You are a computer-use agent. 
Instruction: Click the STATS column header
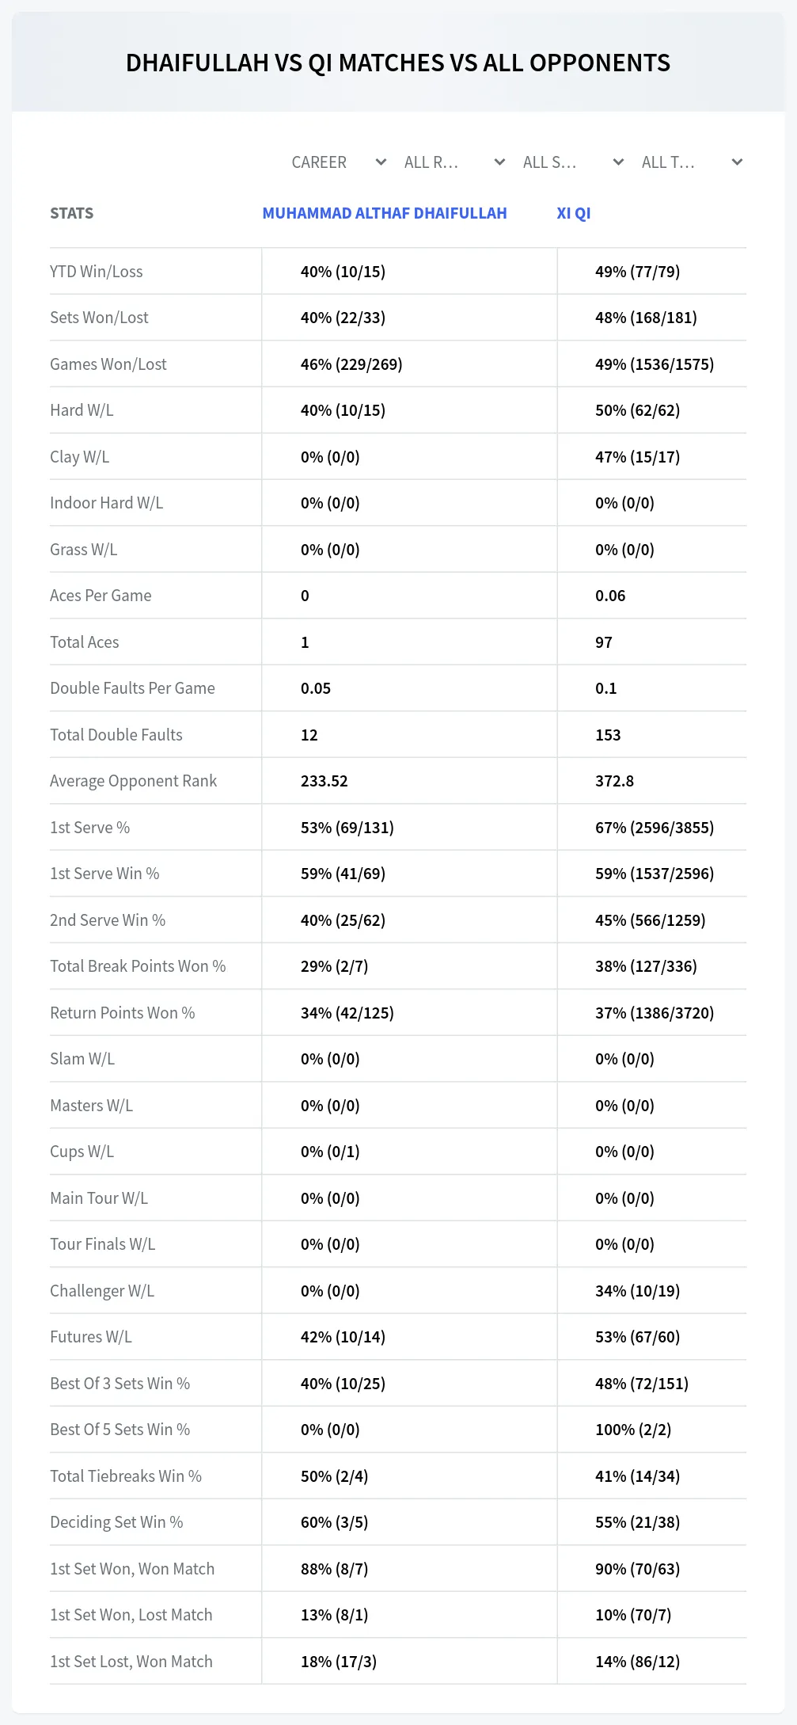[71, 213]
